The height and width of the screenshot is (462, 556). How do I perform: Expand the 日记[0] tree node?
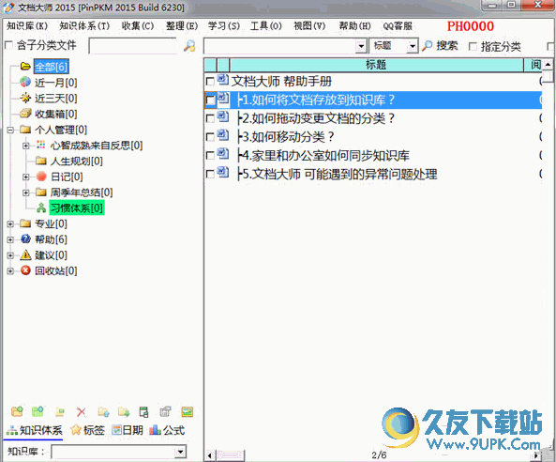point(26,177)
